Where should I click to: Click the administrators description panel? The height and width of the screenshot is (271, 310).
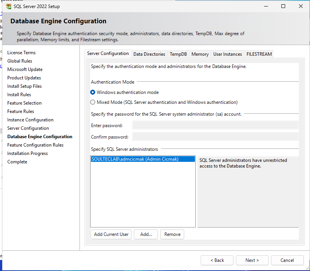(248, 192)
